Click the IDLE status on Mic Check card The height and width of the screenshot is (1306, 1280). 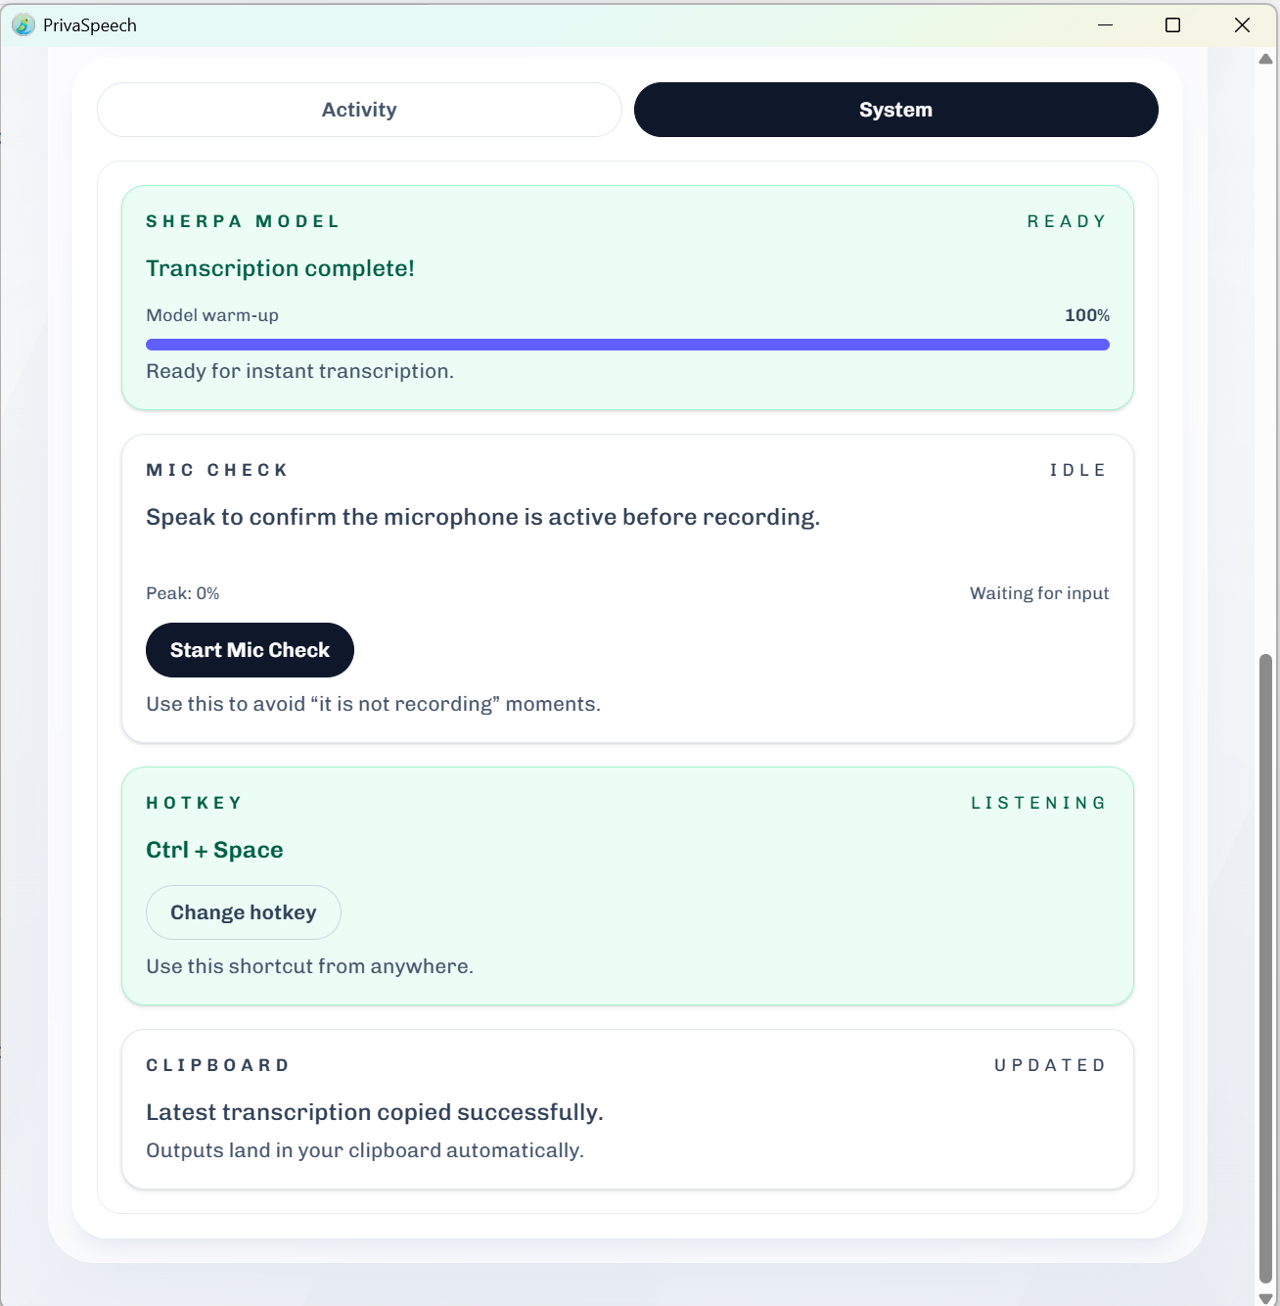pyautogui.click(x=1077, y=470)
